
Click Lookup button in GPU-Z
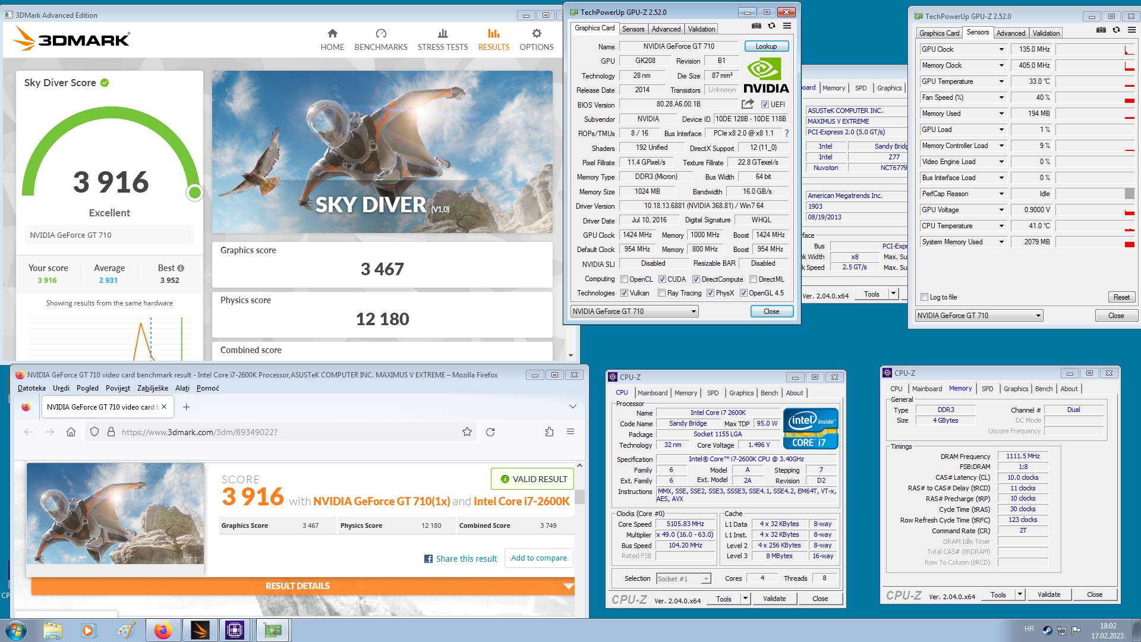[766, 46]
